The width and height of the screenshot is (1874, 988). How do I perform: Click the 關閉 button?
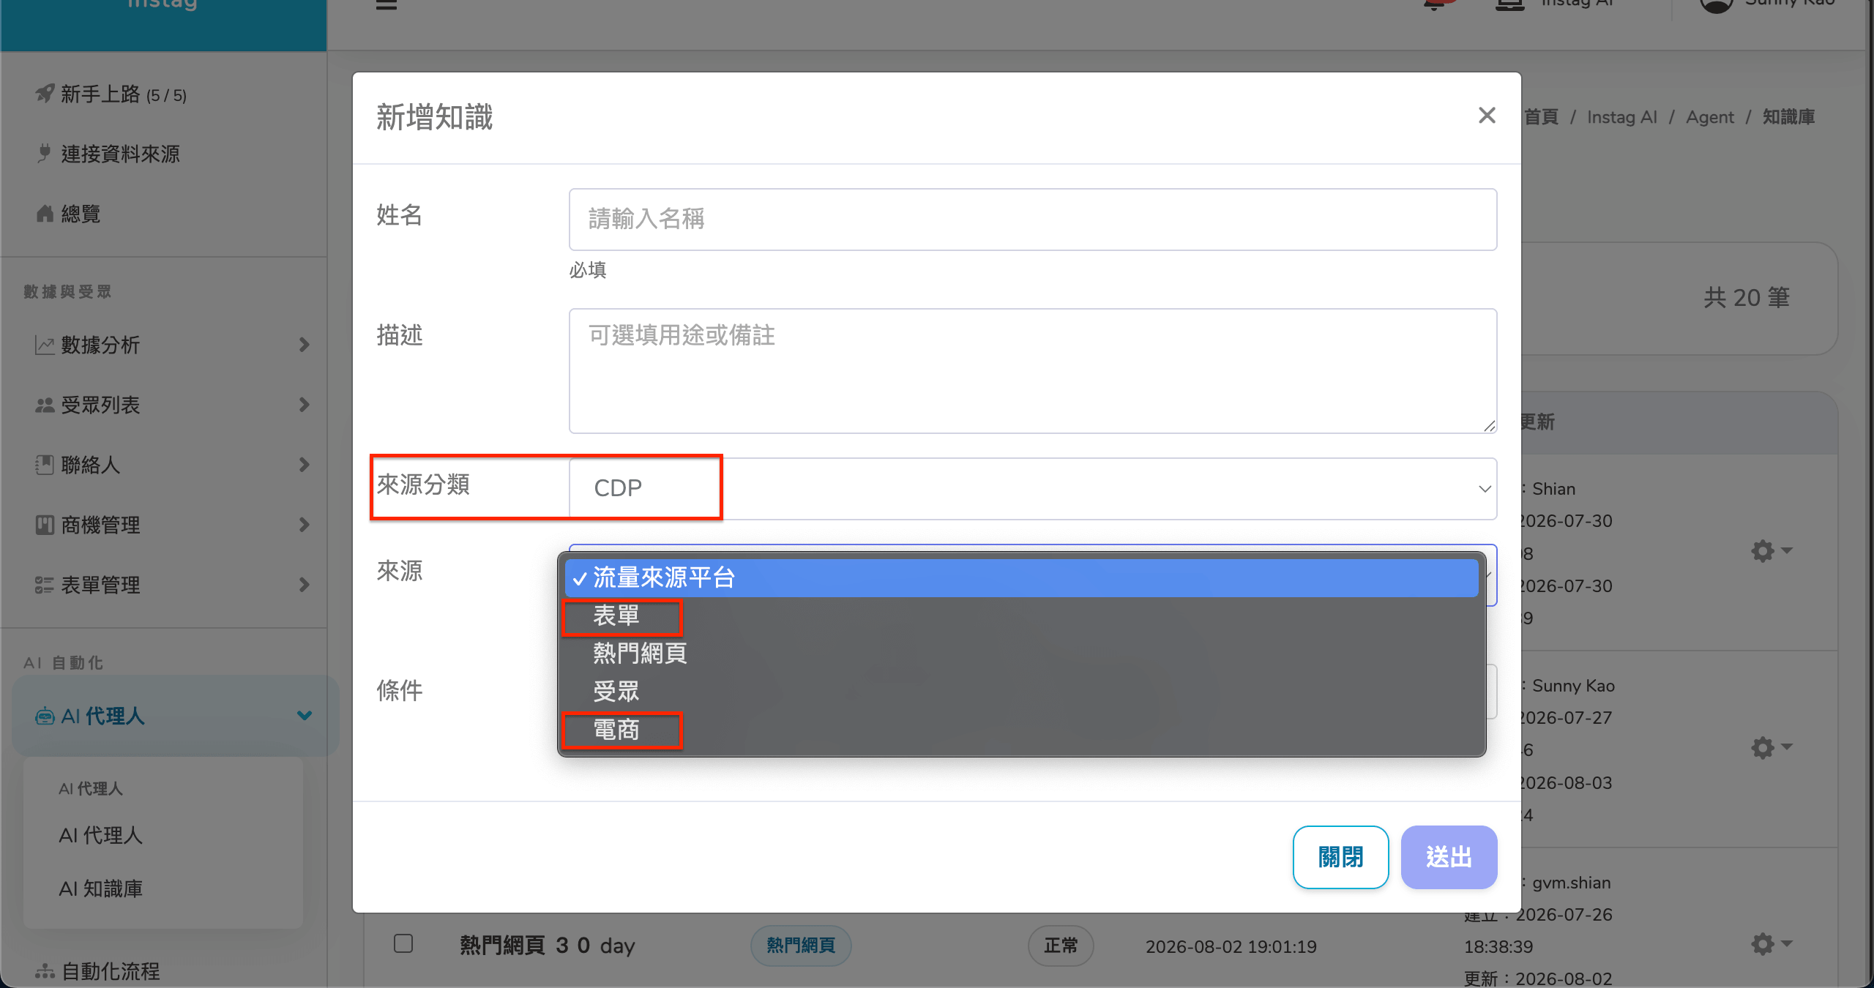click(x=1340, y=857)
